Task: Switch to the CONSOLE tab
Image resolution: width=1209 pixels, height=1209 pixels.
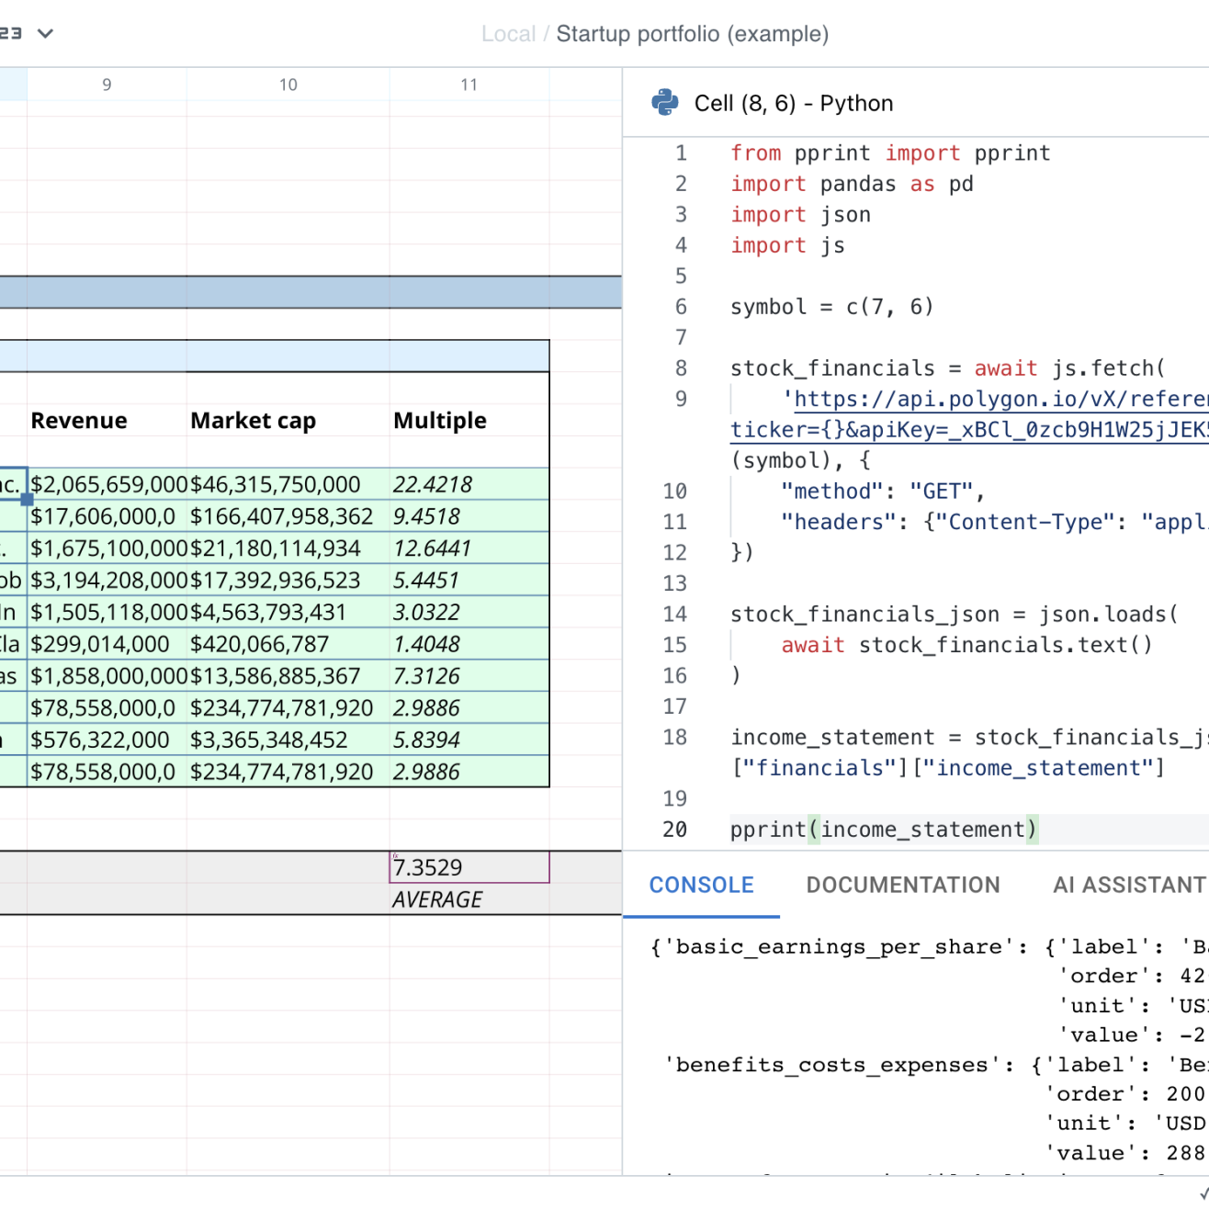Action: click(701, 885)
